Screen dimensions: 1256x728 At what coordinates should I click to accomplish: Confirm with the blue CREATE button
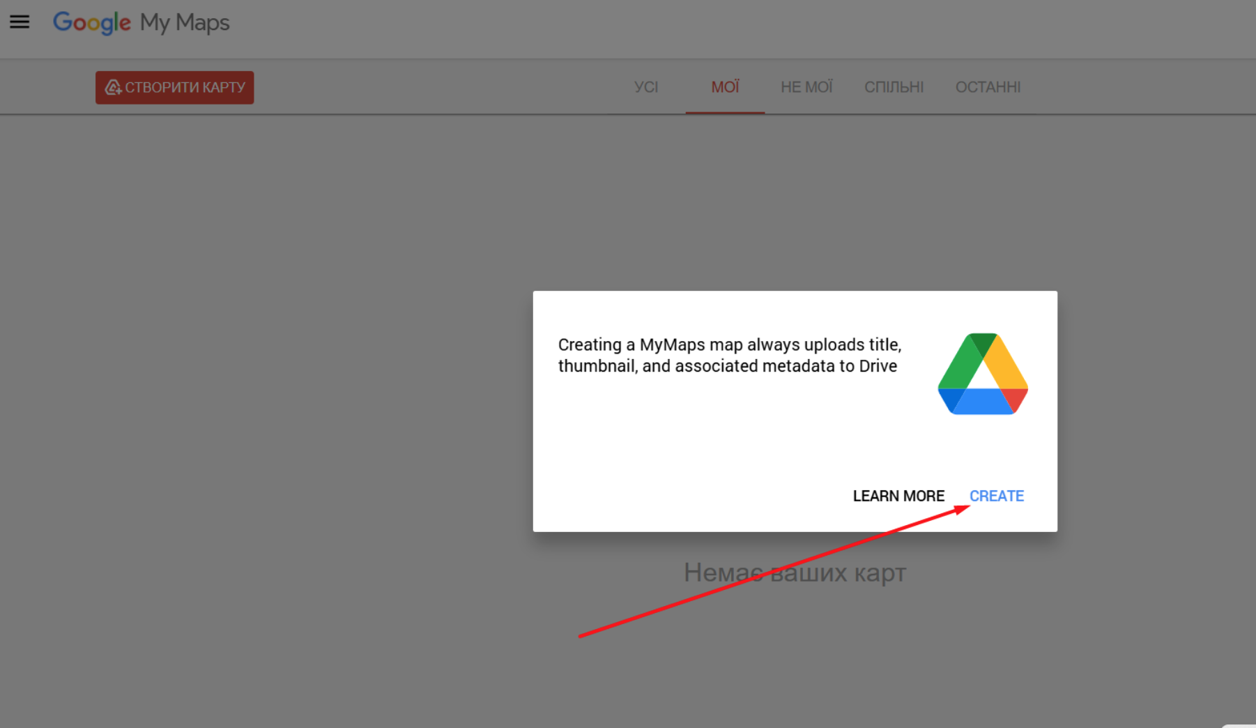(996, 496)
